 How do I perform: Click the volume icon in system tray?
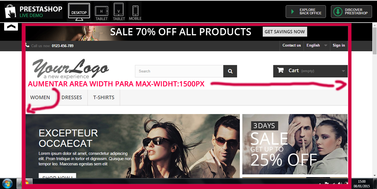coord(340,183)
